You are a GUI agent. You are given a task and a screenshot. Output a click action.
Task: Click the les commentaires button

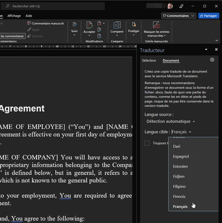(x=12, y=36)
